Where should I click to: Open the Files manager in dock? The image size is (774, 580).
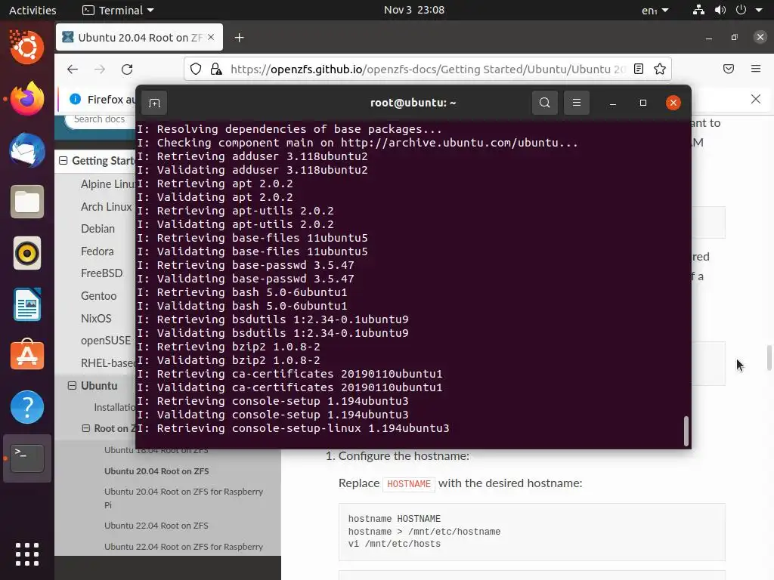[26, 202]
